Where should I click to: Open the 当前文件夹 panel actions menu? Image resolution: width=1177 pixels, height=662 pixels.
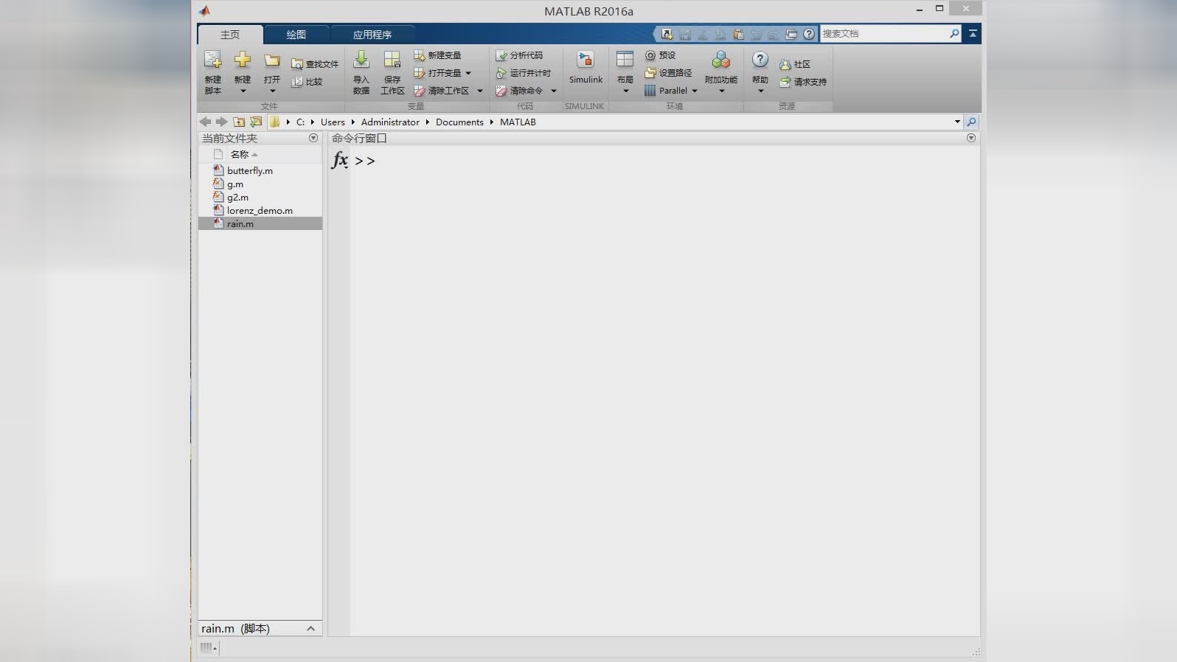tap(313, 138)
